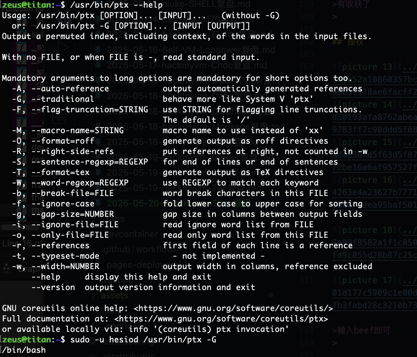The image size is (417, 357).
Task: Click the --break-file=FILE option
Action: [x=73, y=193]
